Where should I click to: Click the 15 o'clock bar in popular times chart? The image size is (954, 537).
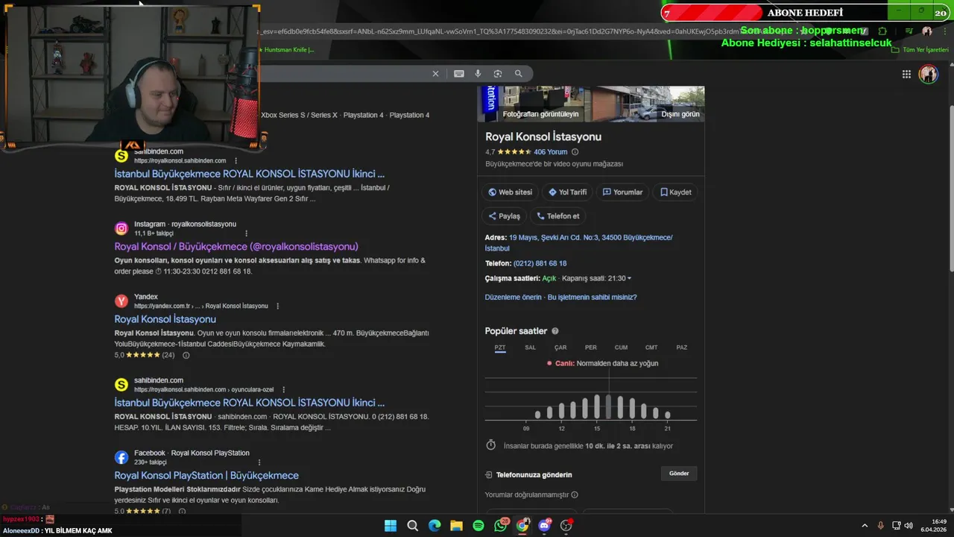coord(597,406)
